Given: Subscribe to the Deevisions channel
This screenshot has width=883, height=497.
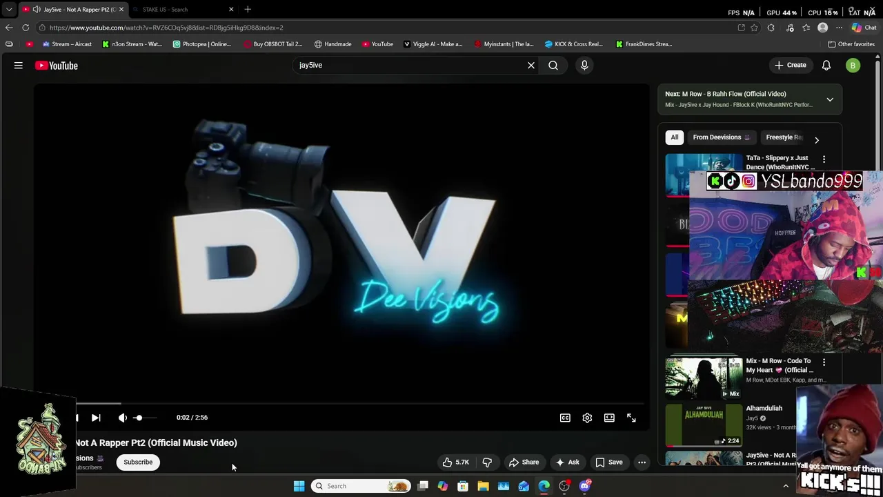Looking at the screenshot, I should (x=138, y=462).
